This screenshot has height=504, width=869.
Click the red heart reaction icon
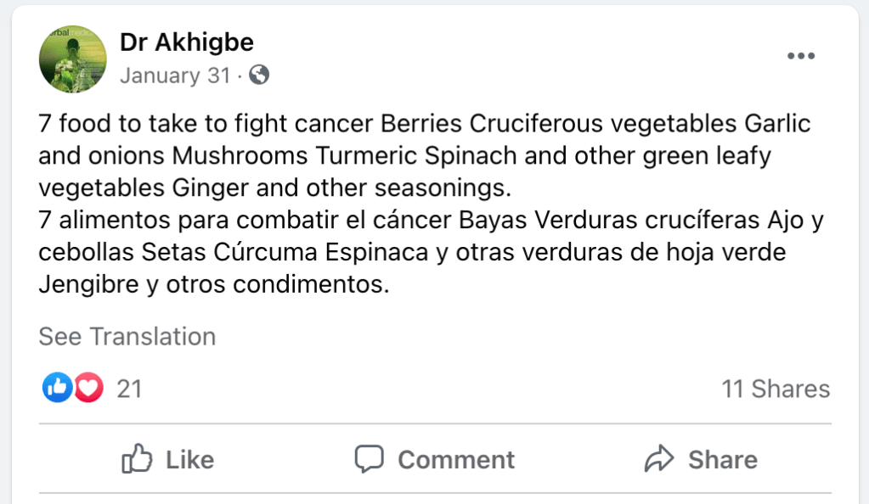[x=87, y=389]
